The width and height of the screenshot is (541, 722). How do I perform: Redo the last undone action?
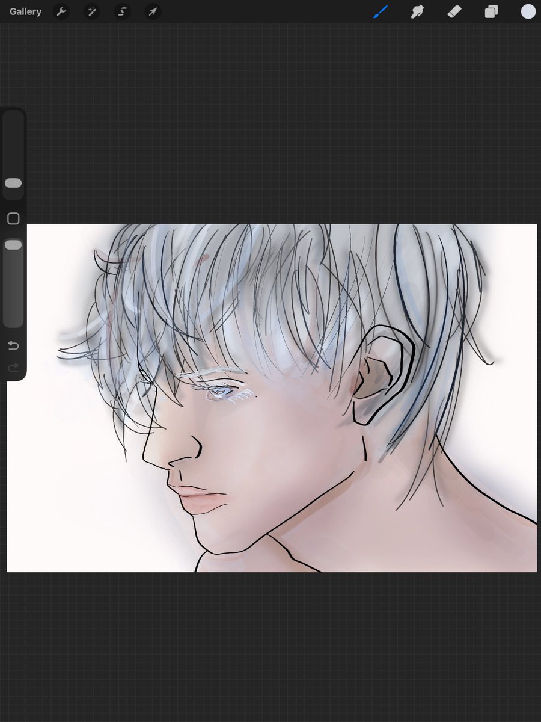[x=13, y=368]
